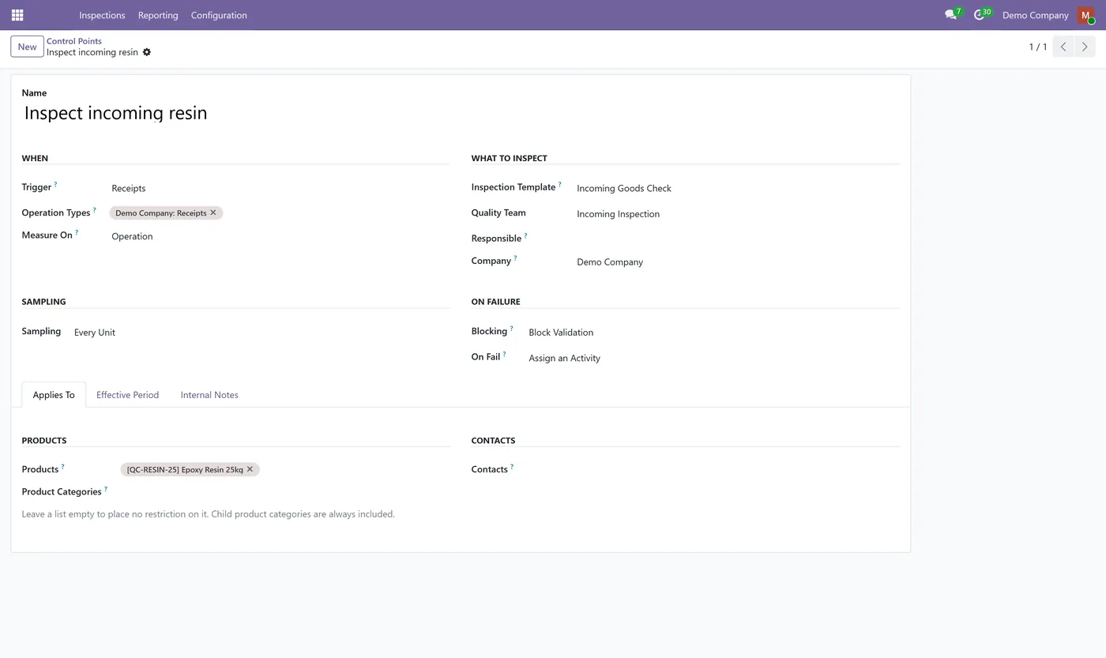
Task: Edit the name field Inspect incoming resin
Action: tap(461, 113)
